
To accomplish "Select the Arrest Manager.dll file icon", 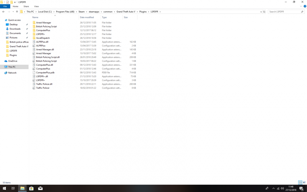I will [34, 49].
